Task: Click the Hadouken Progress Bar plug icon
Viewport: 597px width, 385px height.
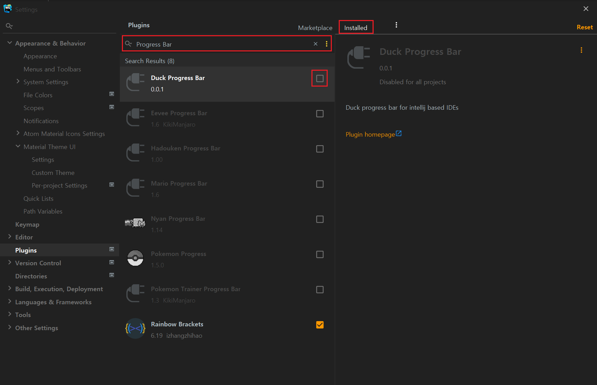Action: (135, 152)
